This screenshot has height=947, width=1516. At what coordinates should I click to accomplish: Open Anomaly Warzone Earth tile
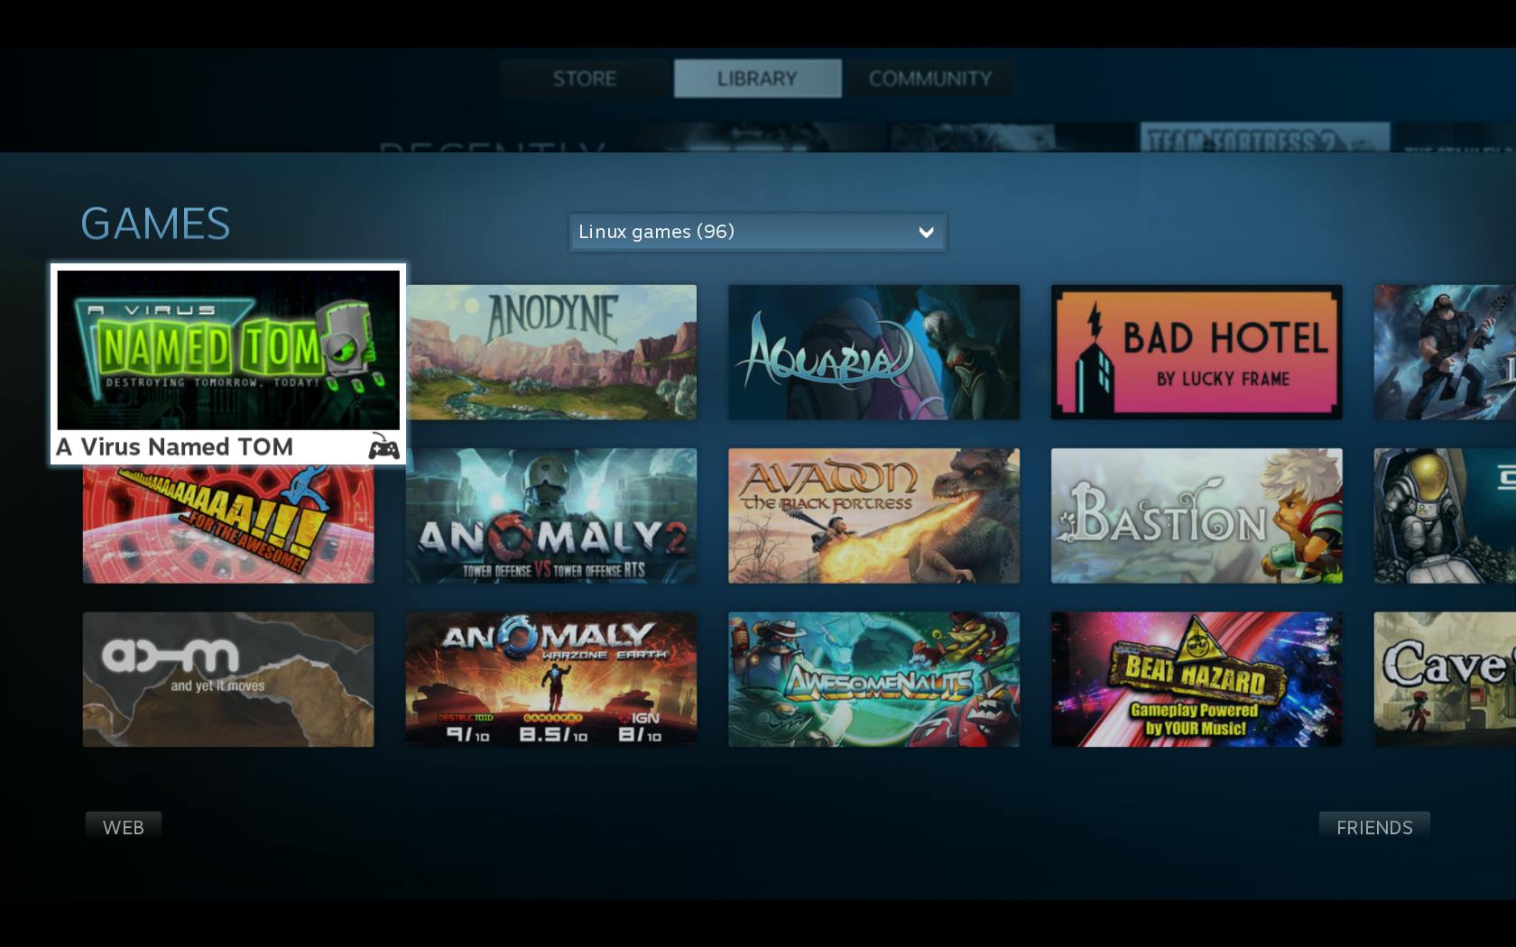point(551,679)
